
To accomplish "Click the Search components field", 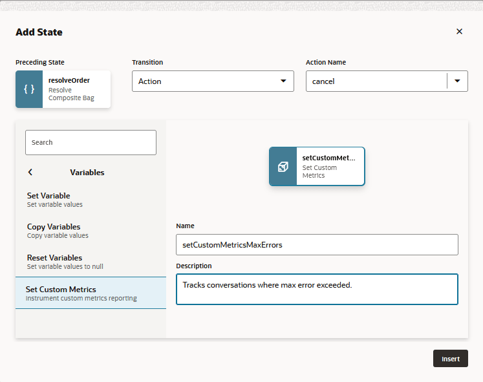I will pyautogui.click(x=91, y=142).
